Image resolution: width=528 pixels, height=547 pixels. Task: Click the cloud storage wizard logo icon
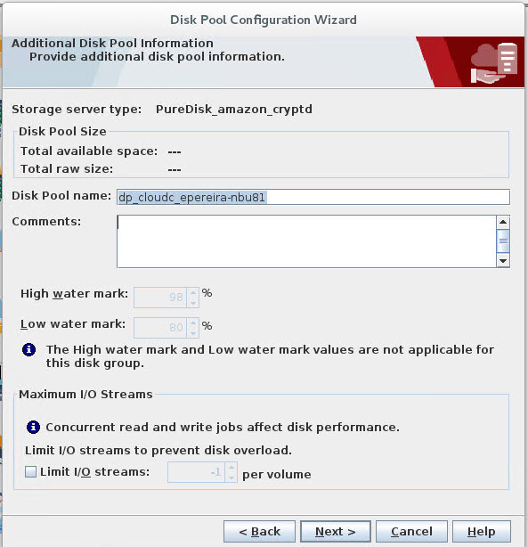pyautogui.click(x=493, y=63)
